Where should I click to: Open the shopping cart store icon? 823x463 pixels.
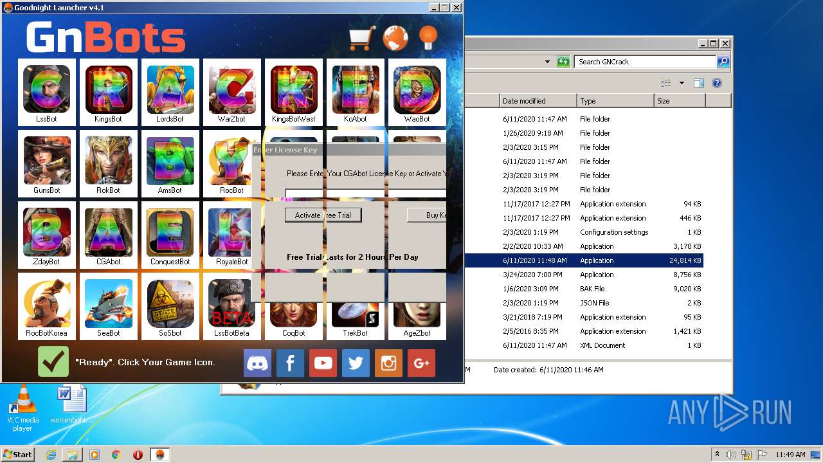[x=362, y=38]
